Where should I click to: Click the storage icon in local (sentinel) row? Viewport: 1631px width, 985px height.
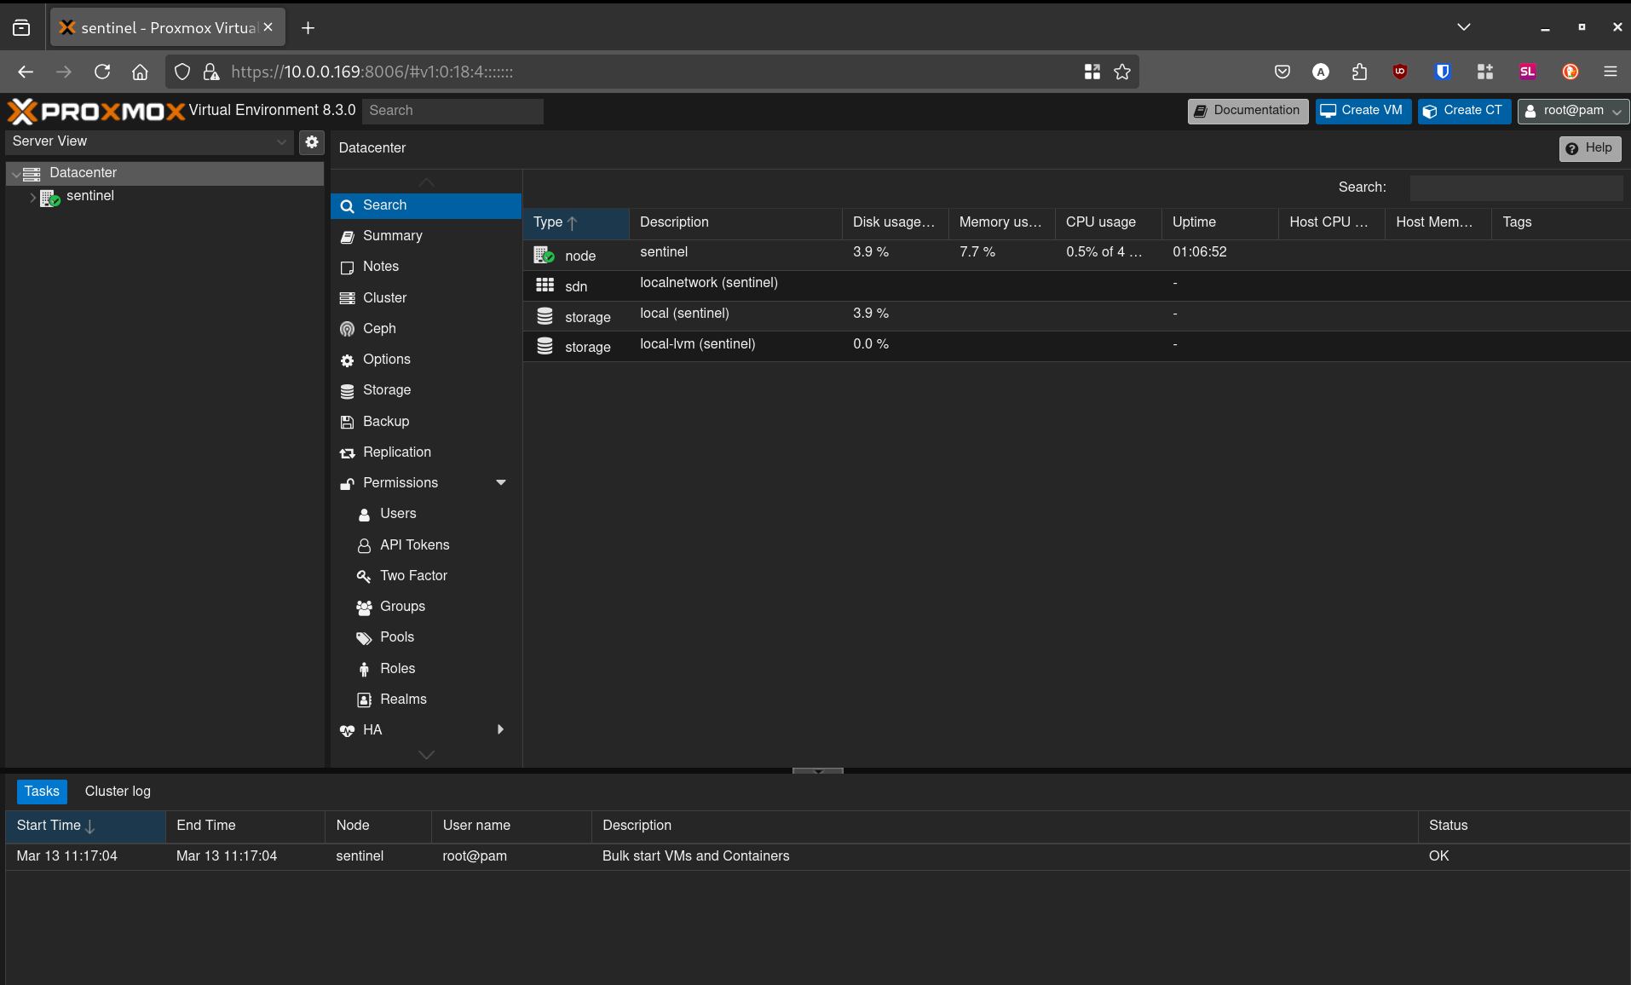point(545,316)
